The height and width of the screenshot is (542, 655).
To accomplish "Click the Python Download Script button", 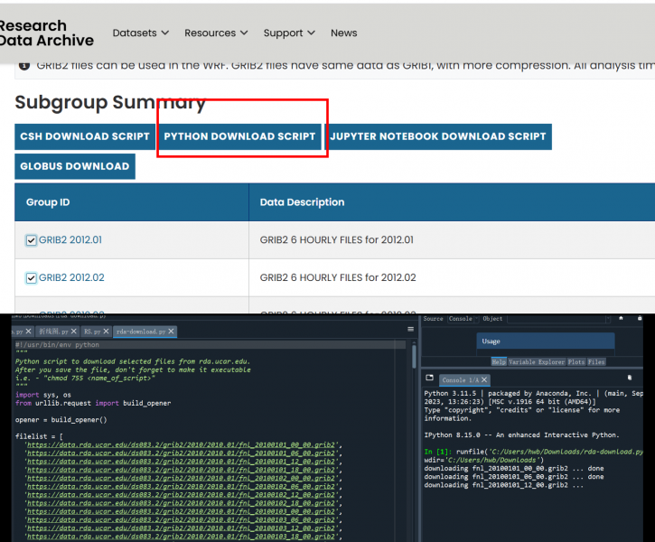I will [x=239, y=136].
